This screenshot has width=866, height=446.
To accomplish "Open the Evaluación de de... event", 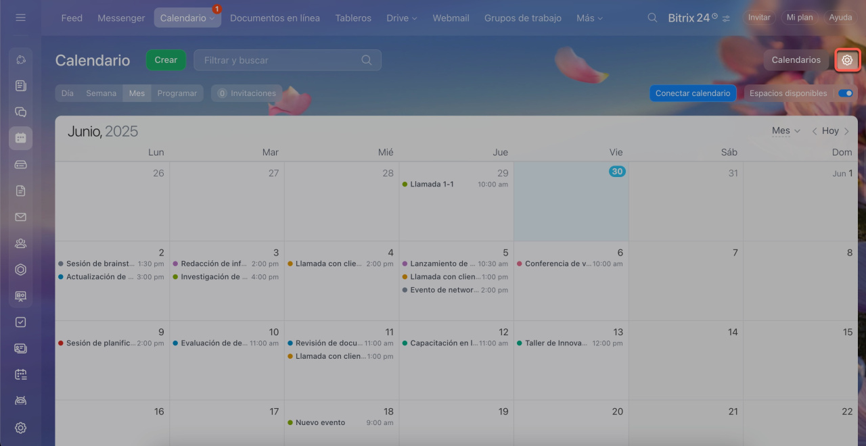I will (x=226, y=343).
